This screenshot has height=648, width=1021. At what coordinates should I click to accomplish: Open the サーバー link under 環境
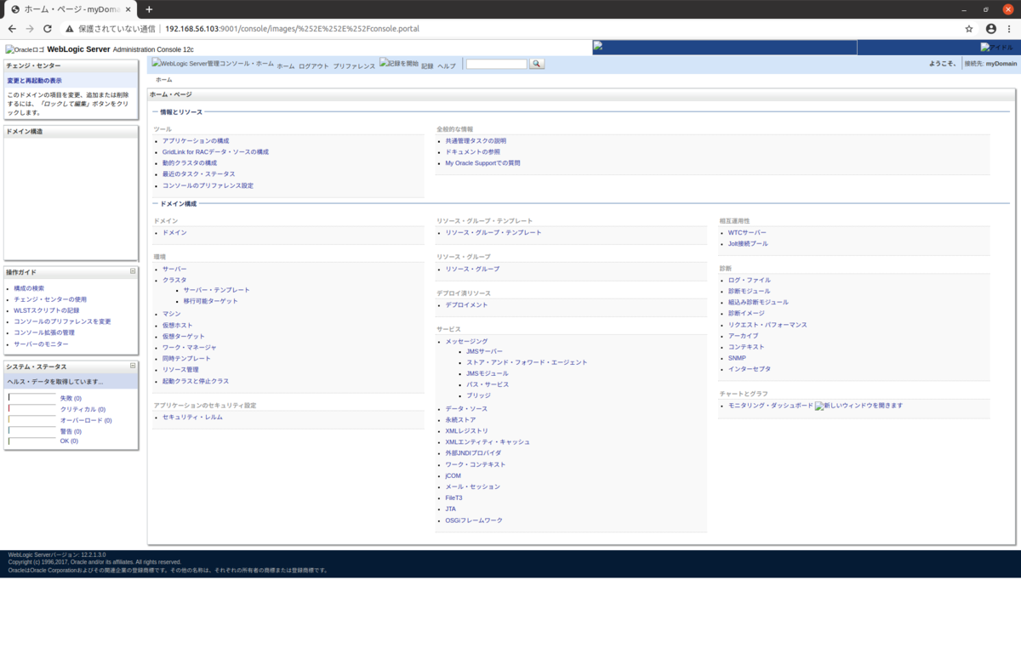pyautogui.click(x=174, y=269)
